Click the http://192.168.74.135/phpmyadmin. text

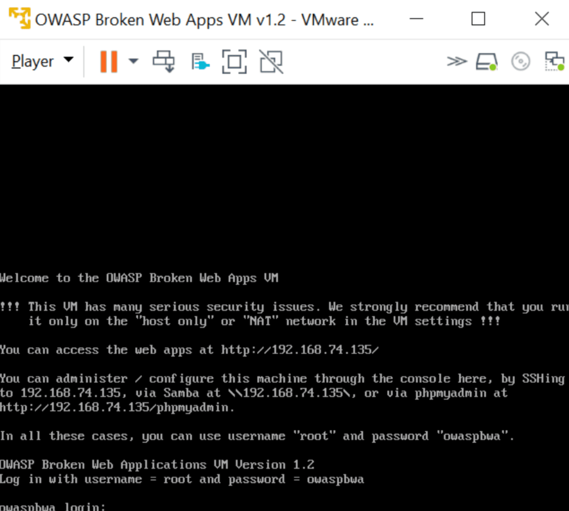[117, 407]
